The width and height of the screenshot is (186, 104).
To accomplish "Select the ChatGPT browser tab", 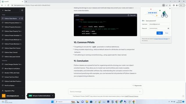I will tap(12, 2).
